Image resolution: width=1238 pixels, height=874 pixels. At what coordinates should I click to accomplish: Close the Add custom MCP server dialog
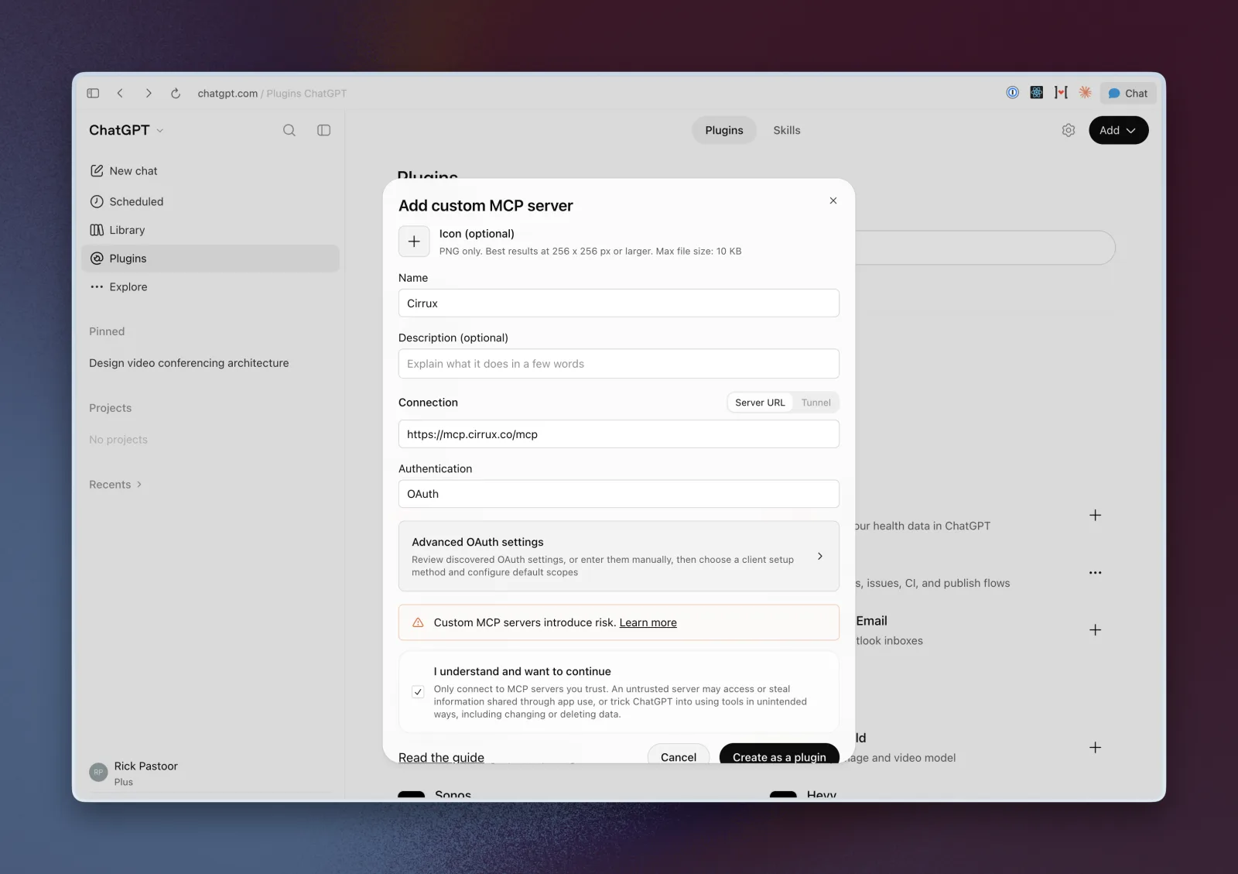point(833,201)
